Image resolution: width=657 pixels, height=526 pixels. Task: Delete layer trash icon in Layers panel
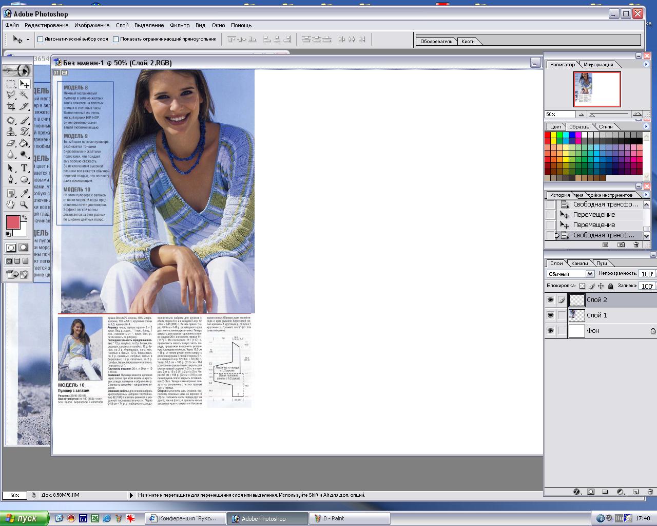650,492
